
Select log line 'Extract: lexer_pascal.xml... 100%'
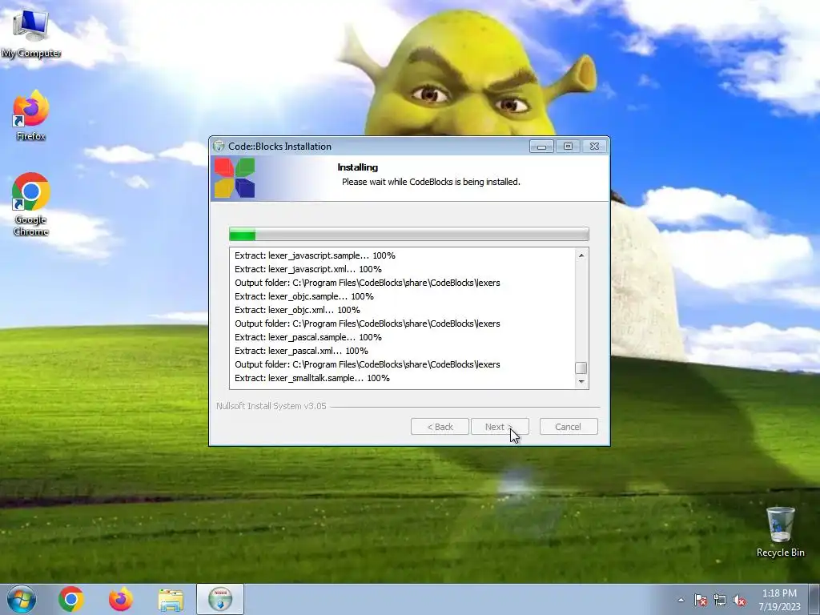pyautogui.click(x=301, y=351)
